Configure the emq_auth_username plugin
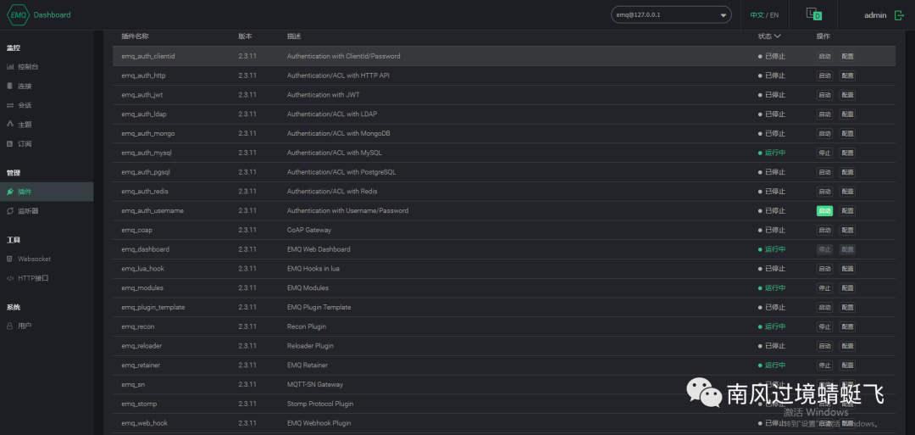The height and width of the screenshot is (435, 915). pos(847,211)
